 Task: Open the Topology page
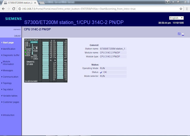click(7, 83)
